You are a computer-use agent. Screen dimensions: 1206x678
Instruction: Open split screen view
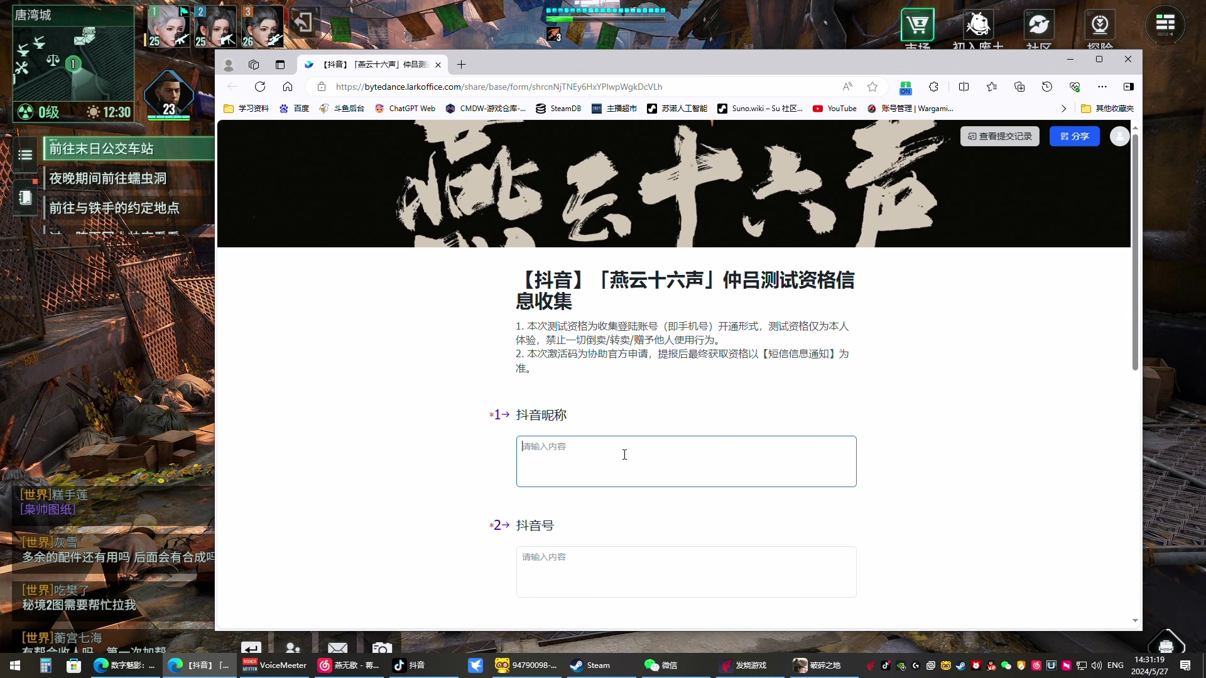tap(964, 87)
